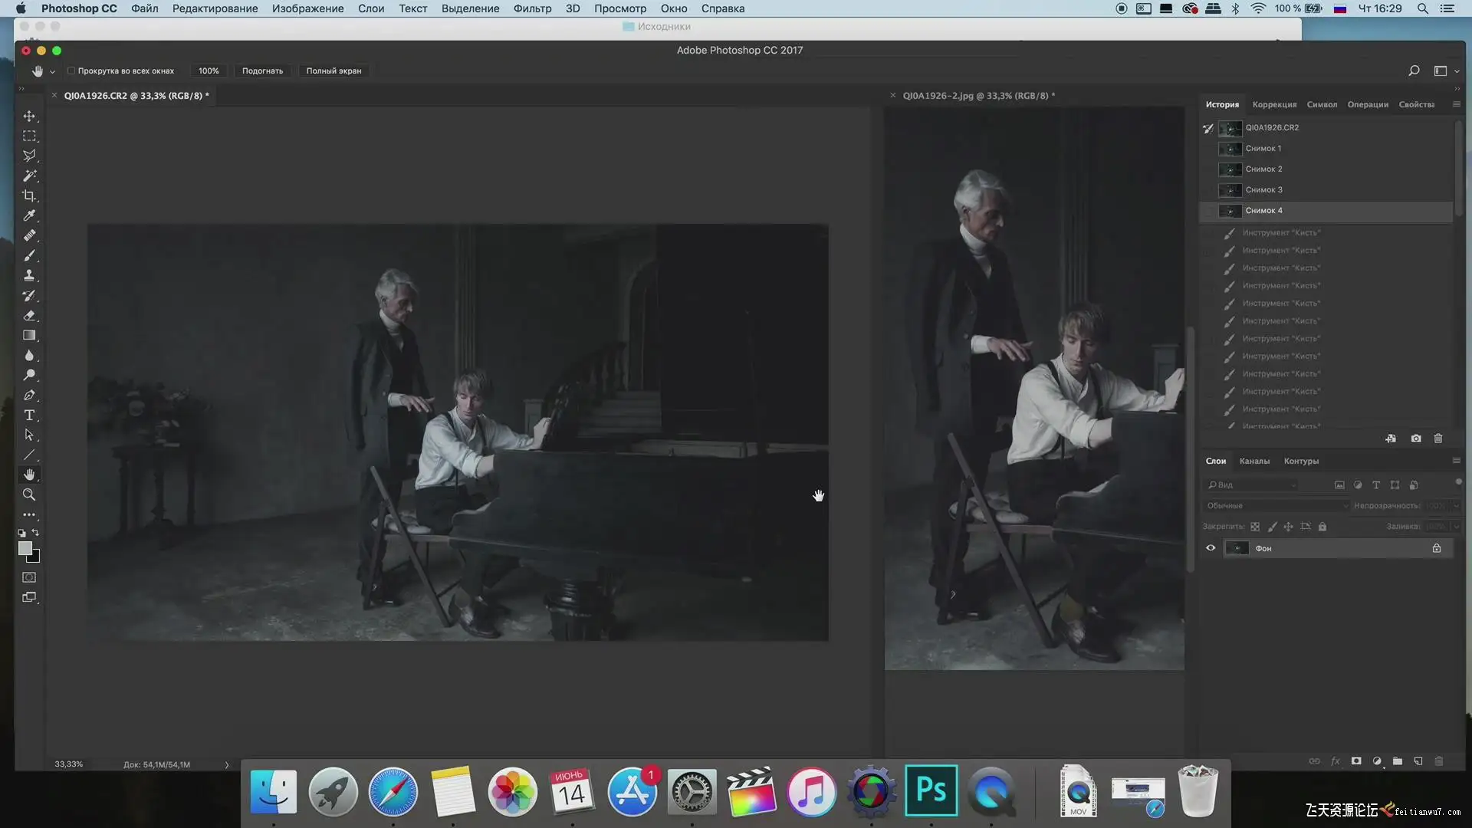Create new document from current state
The width and height of the screenshot is (1472, 828).
[1390, 439]
